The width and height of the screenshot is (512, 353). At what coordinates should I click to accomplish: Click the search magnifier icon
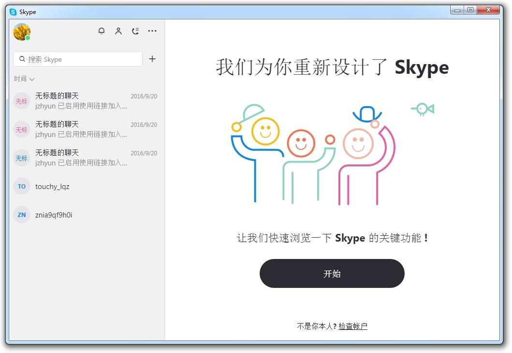[x=22, y=59]
